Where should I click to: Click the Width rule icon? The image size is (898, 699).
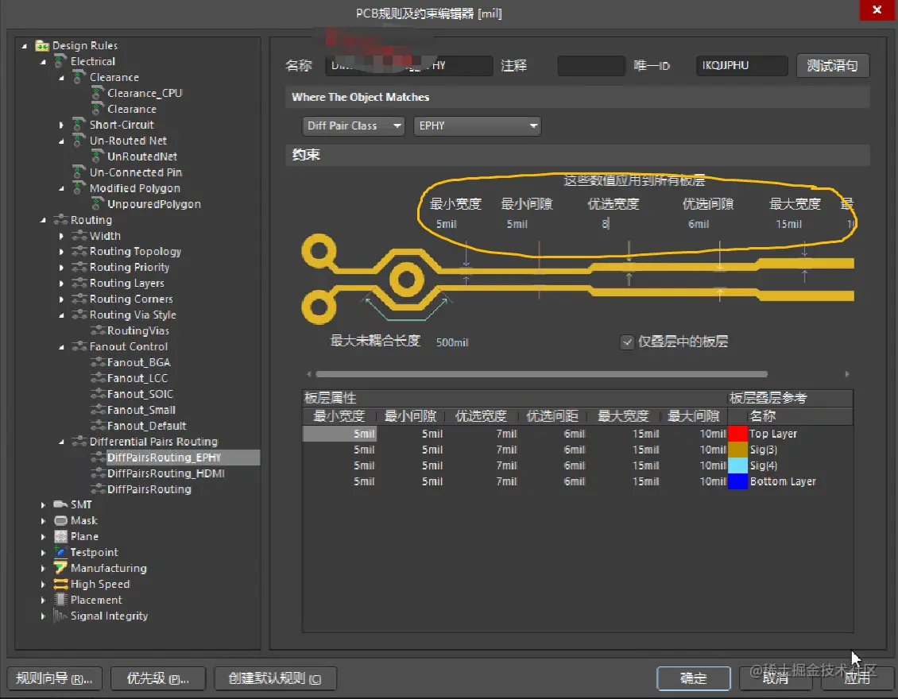pyautogui.click(x=79, y=235)
